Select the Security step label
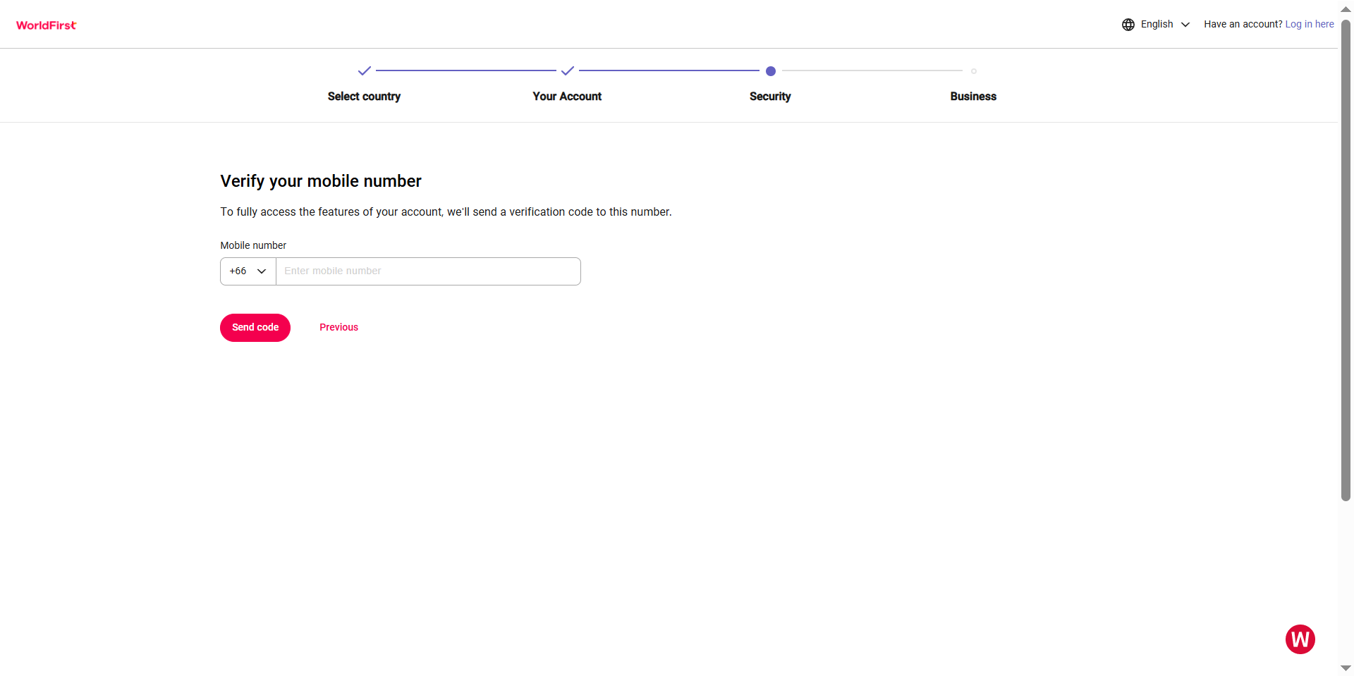Viewport: 1354px width, 676px height. [x=770, y=97]
